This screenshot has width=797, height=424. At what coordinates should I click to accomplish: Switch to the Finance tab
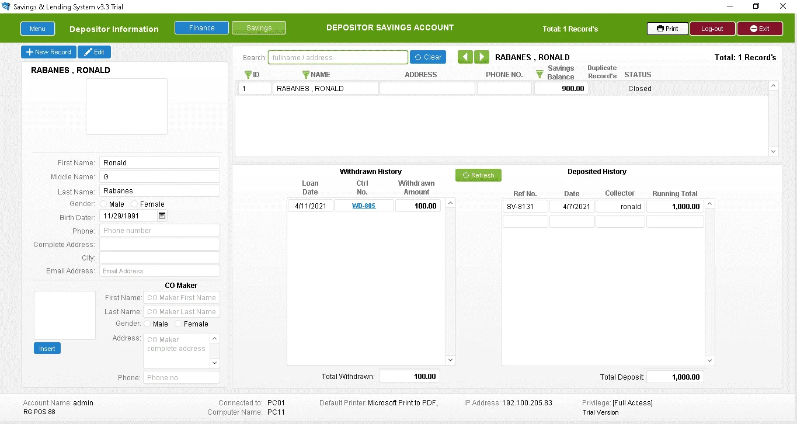click(x=201, y=28)
